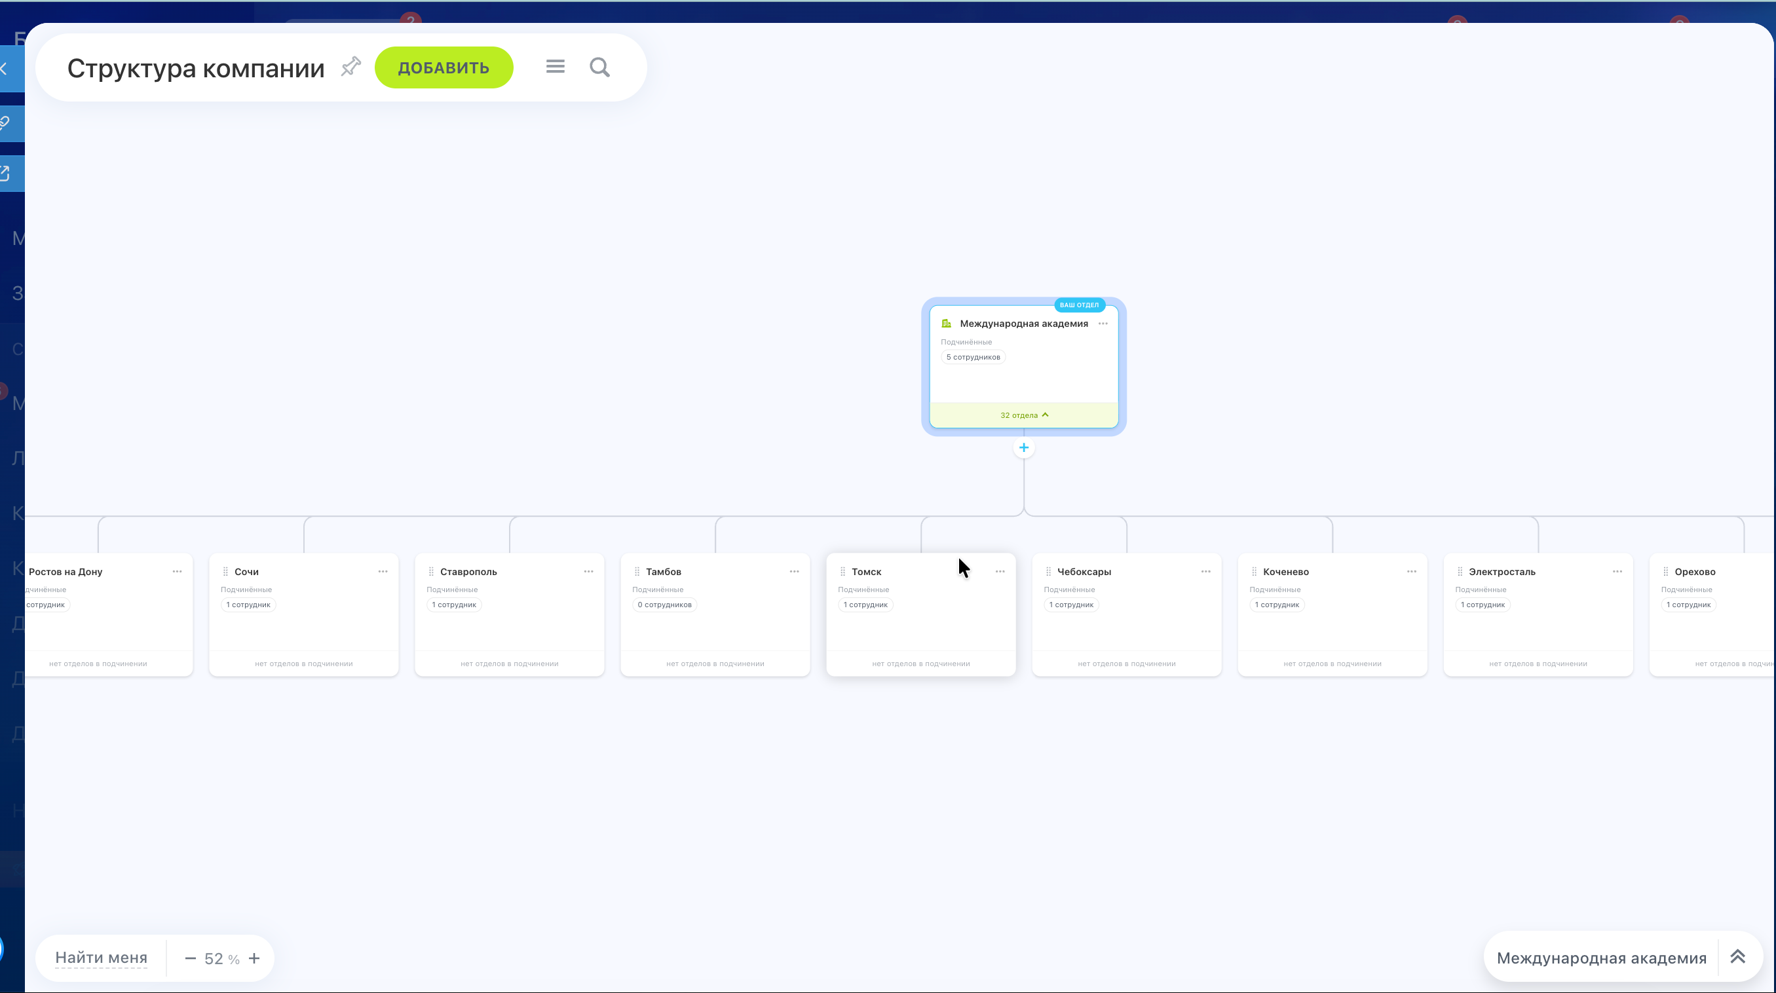Click 0 сотрудников badge on Тамбов card
Screen dimensions: 1776x993
click(x=664, y=605)
